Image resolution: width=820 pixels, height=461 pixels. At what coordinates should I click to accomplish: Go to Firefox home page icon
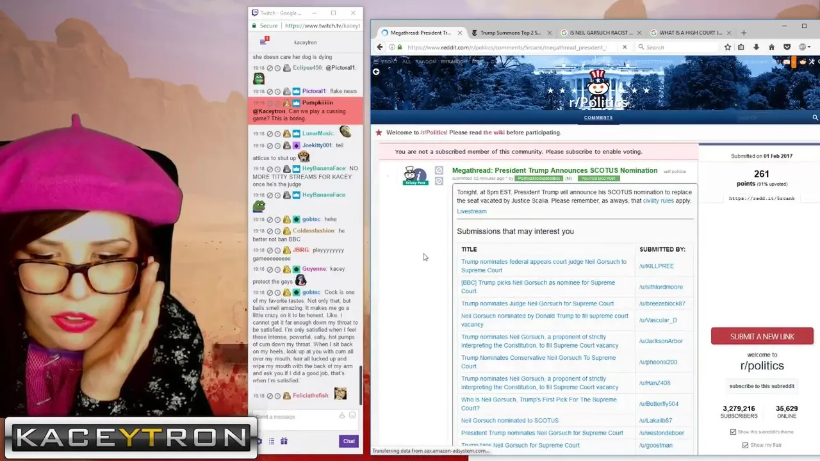[x=771, y=47]
